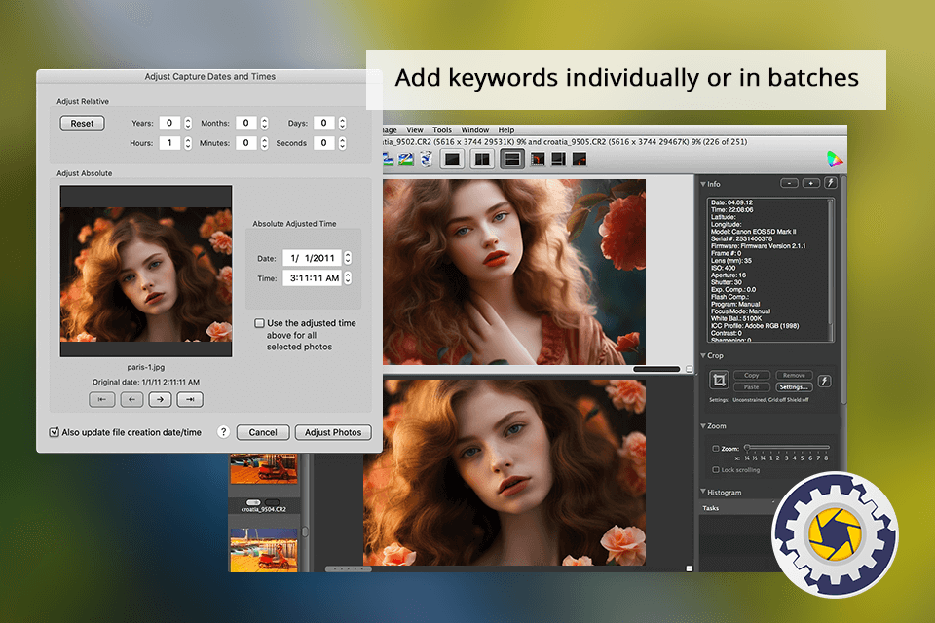Viewport: 935px width, 623px height.
Task: Open crop Settings... button
Action: 794,386
